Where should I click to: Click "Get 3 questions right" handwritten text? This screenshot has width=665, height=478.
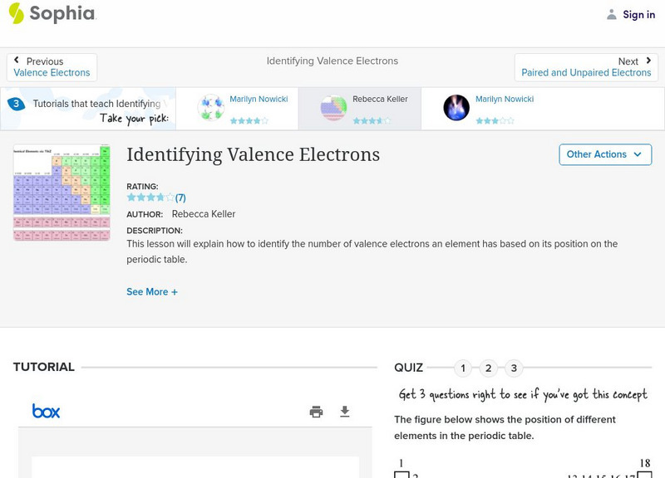pyautogui.click(x=523, y=394)
